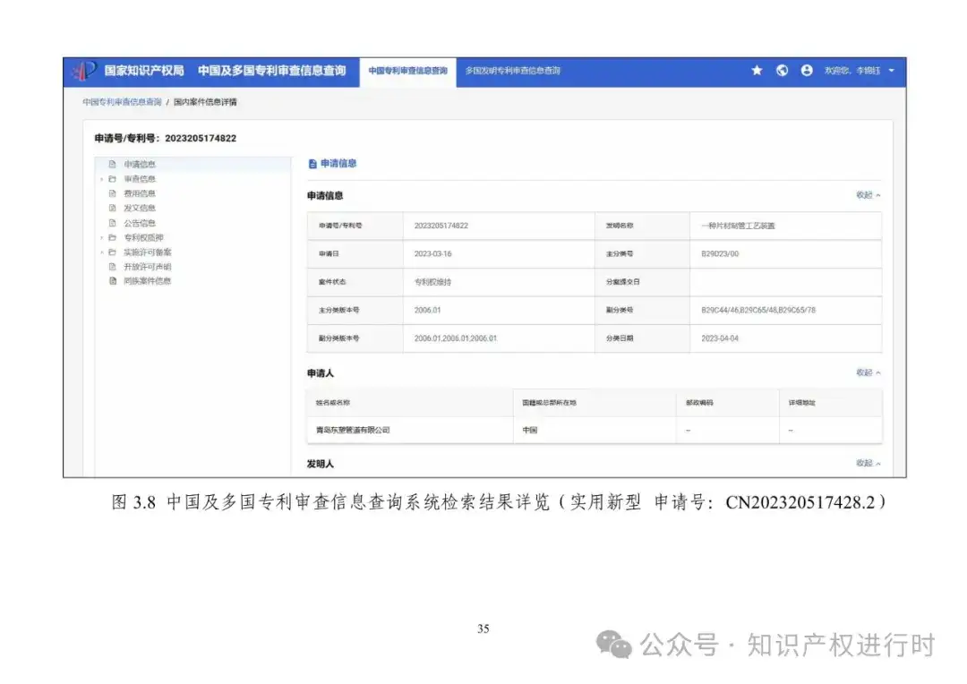967x684 pixels.
Task: Click the 中国及多国专利审查信息查询 site title
Action: (272, 71)
